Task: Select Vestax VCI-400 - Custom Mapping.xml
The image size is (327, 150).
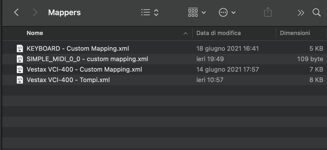Action: click(x=165, y=70)
